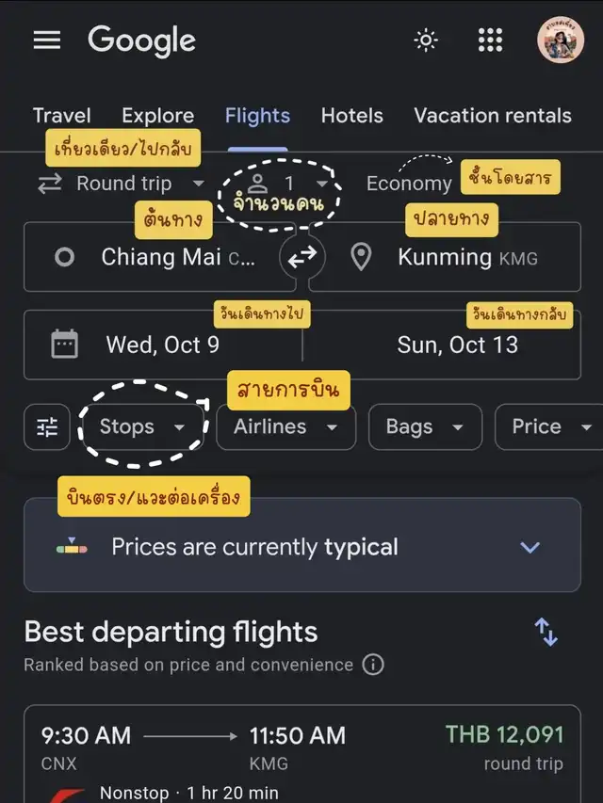Expand the typical prices panel
Image resolution: width=603 pixels, height=803 pixels.
coord(530,547)
